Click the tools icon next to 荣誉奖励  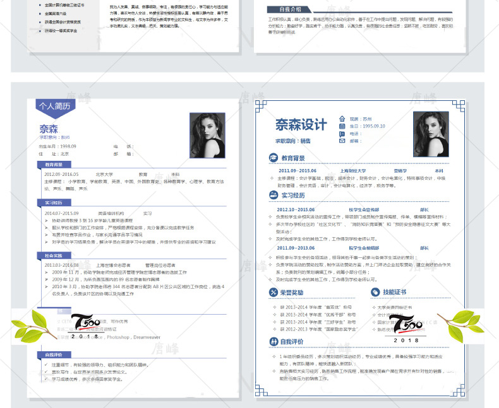point(274,292)
